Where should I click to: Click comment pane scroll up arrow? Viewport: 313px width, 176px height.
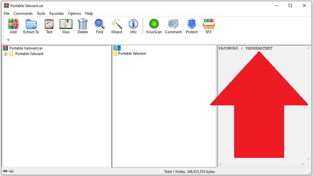pyautogui.click(x=308, y=48)
